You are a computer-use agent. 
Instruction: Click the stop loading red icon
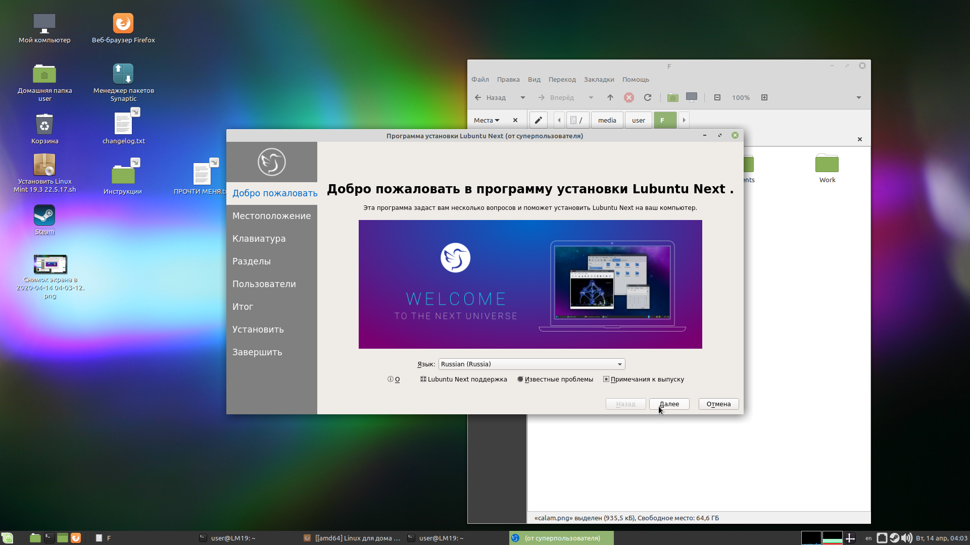tap(629, 97)
